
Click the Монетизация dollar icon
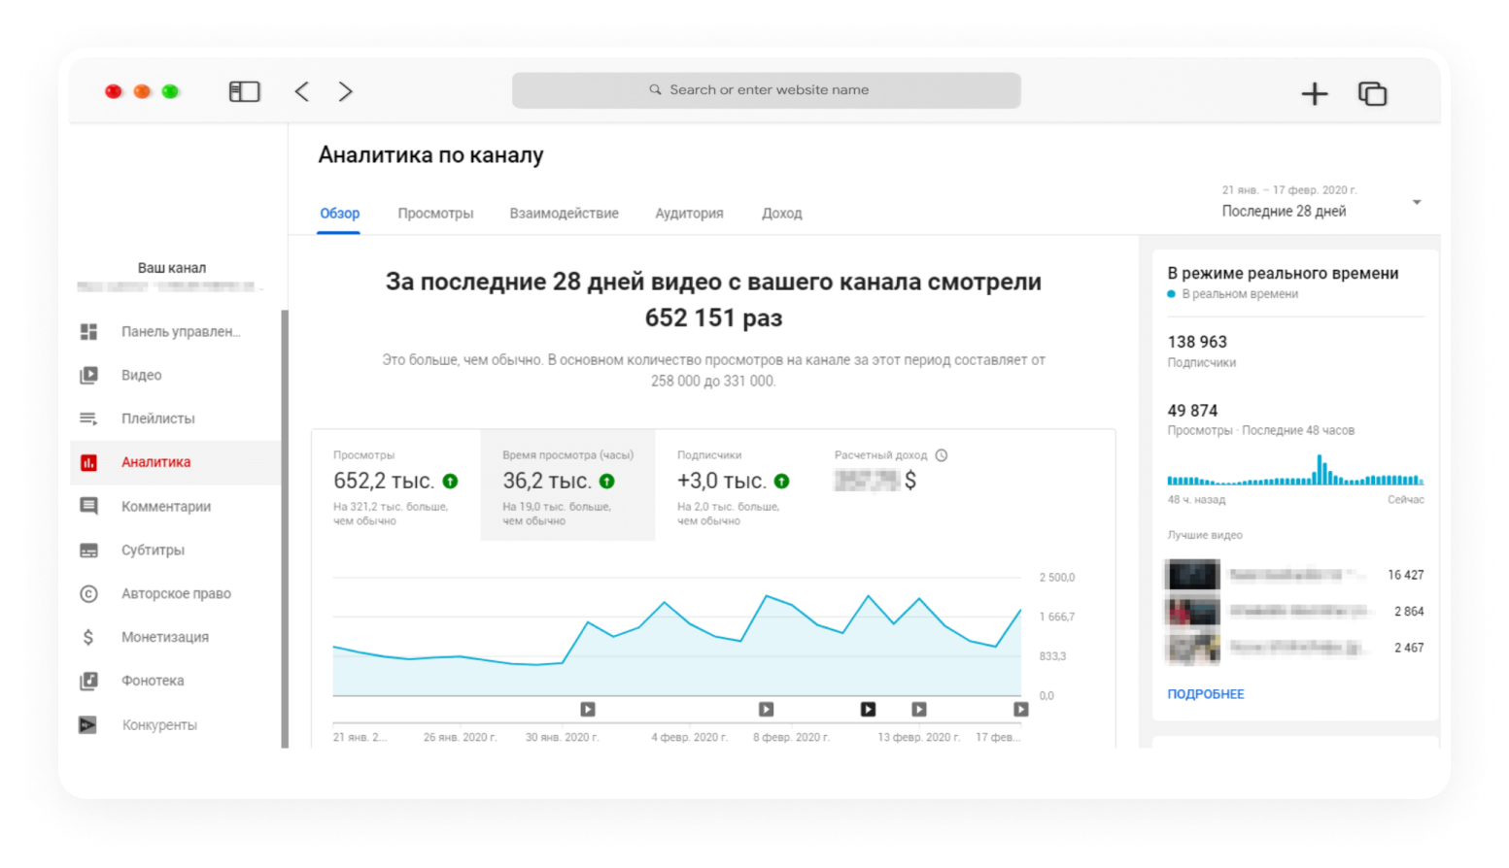[x=88, y=637]
